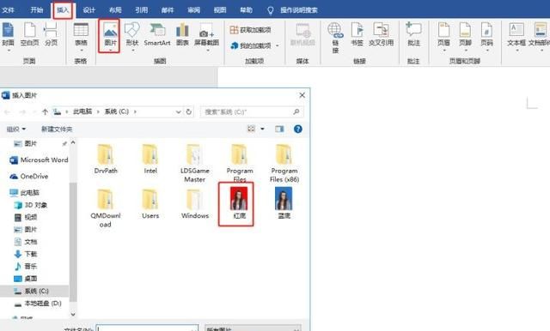550x331 pixels.
Task: Select the LDSGameMaster folder
Action: [195, 164]
